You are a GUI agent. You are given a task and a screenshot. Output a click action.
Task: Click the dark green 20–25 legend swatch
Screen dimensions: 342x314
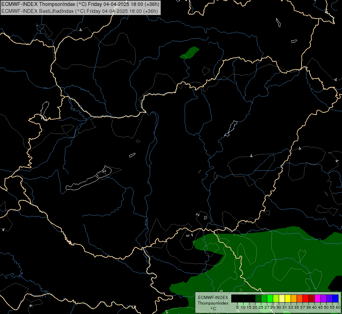click(x=258, y=298)
